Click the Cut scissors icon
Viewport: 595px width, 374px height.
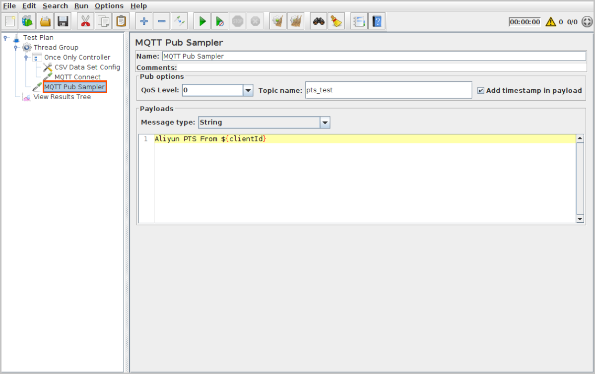(x=85, y=21)
